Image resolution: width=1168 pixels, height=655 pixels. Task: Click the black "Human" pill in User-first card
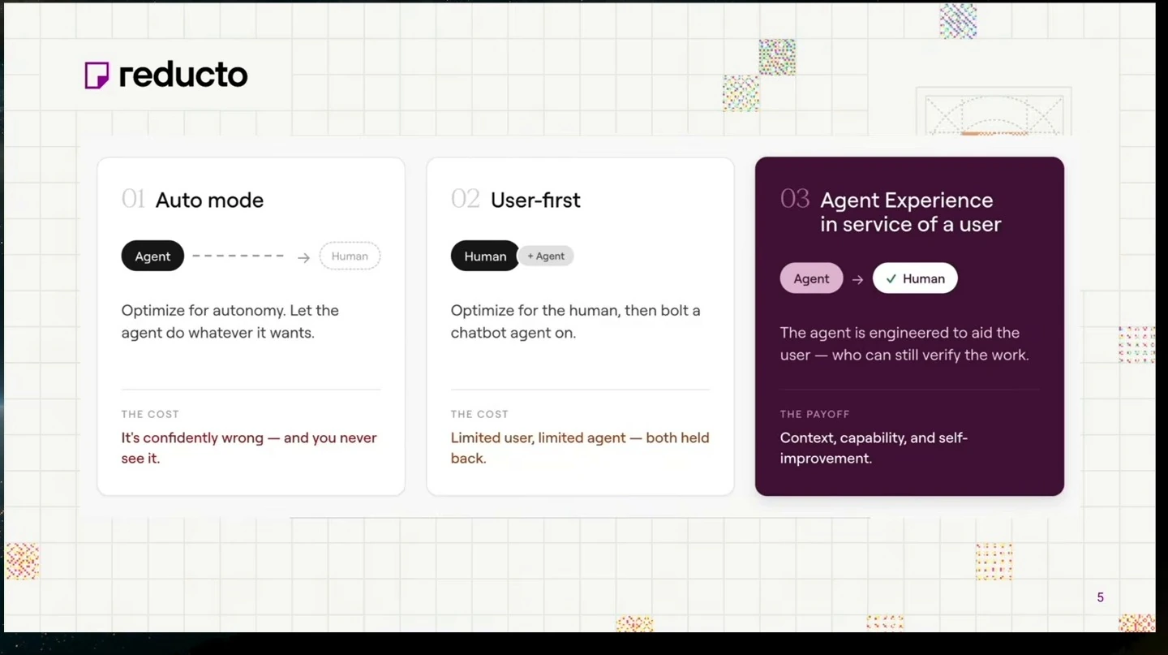tap(485, 256)
